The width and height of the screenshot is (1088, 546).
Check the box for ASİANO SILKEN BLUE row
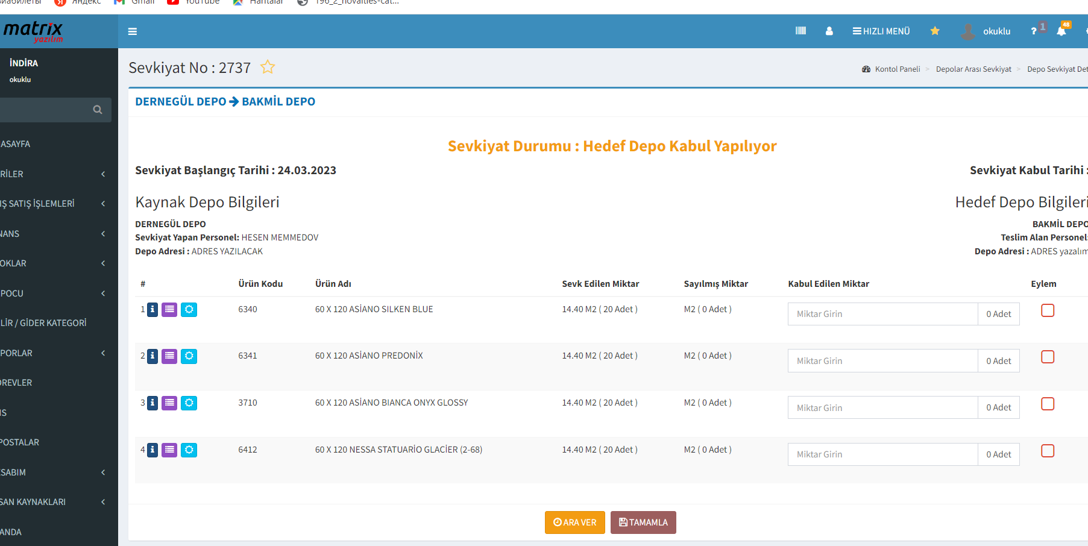1048,310
